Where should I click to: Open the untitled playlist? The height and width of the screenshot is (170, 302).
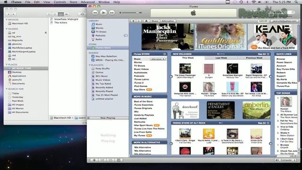pyautogui.click(x=104, y=99)
